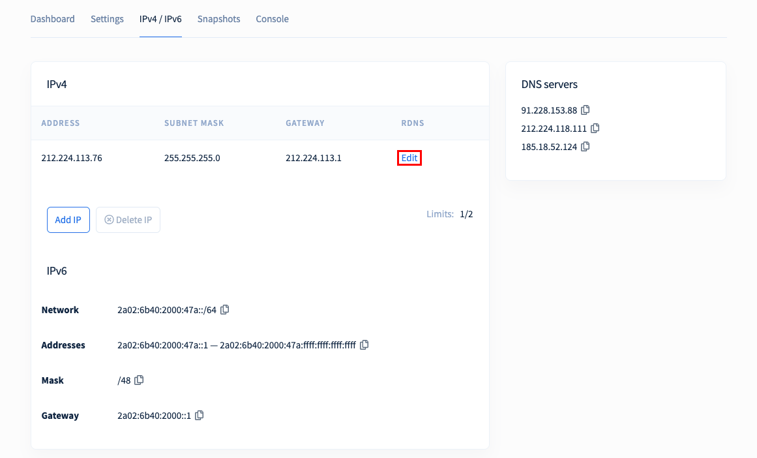Screen dimensions: 757x458
Task: Click the IPv4 section heading
Action: (x=57, y=84)
